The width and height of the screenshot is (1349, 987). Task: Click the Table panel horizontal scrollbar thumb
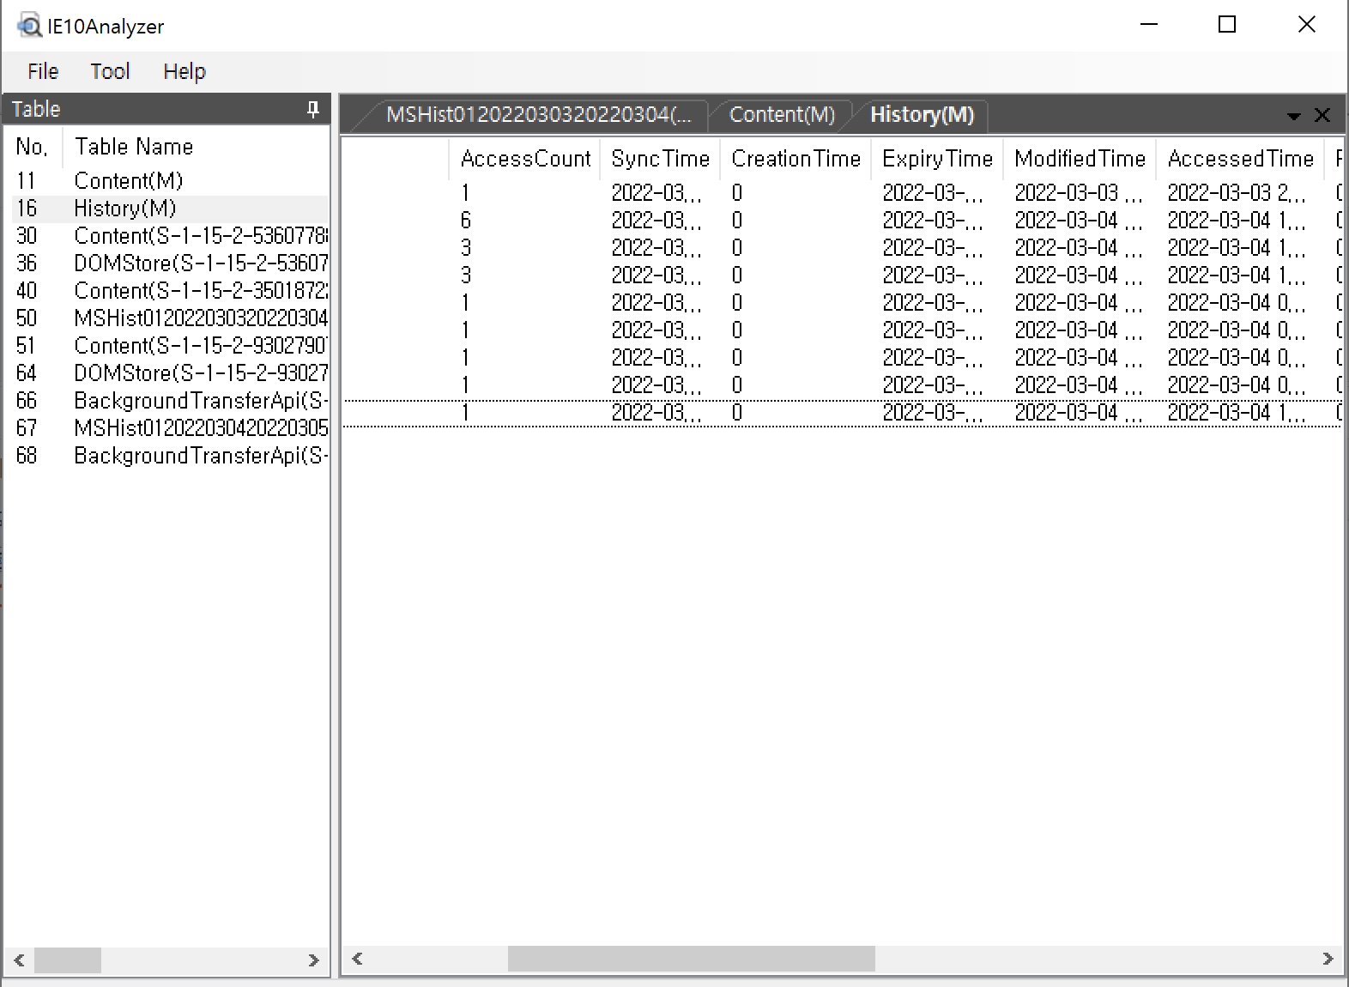pyautogui.click(x=68, y=960)
